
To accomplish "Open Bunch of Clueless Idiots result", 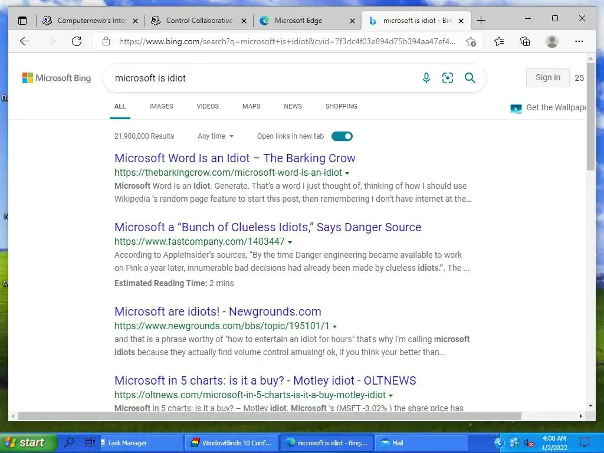I will pyautogui.click(x=268, y=227).
